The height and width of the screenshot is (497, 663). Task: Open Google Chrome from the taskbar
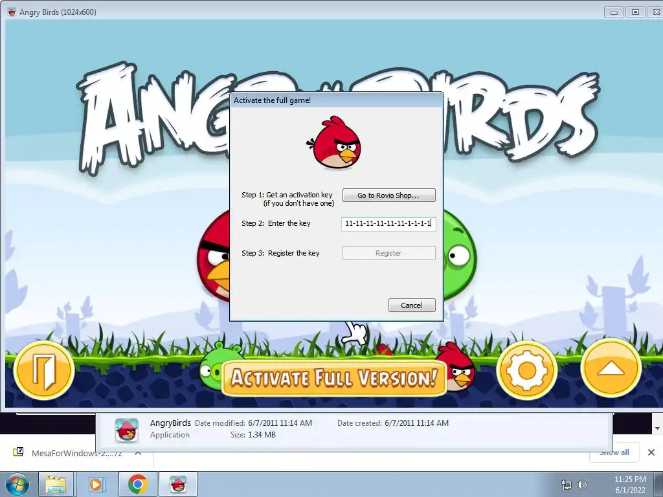pos(137,484)
